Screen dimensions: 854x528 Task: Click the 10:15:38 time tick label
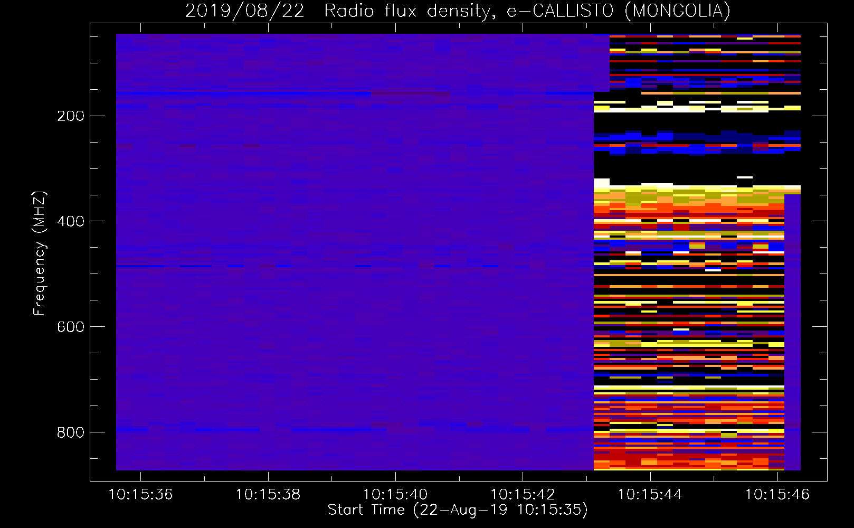pyautogui.click(x=268, y=495)
